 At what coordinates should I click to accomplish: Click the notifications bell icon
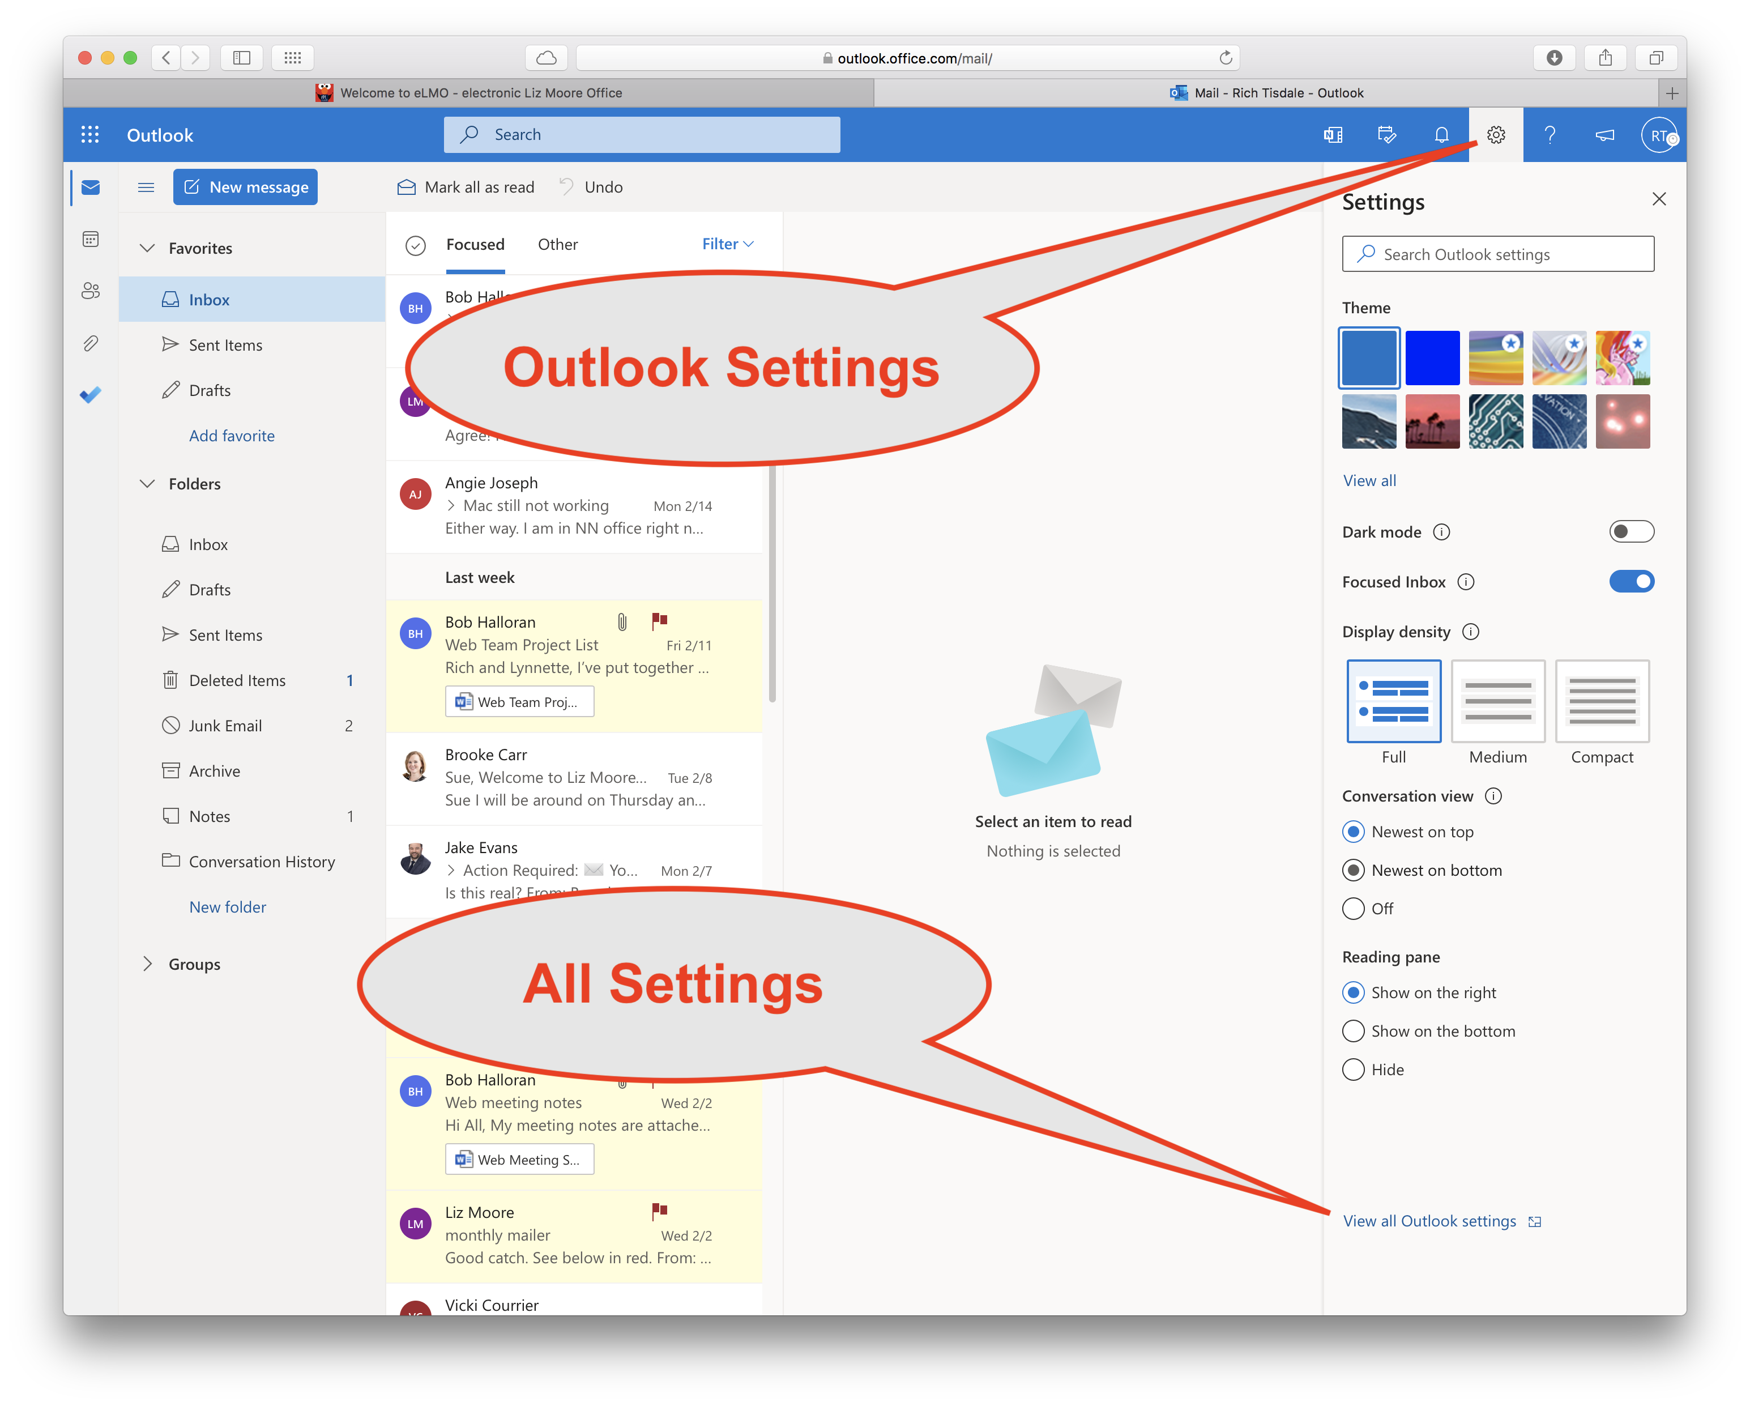click(1441, 135)
